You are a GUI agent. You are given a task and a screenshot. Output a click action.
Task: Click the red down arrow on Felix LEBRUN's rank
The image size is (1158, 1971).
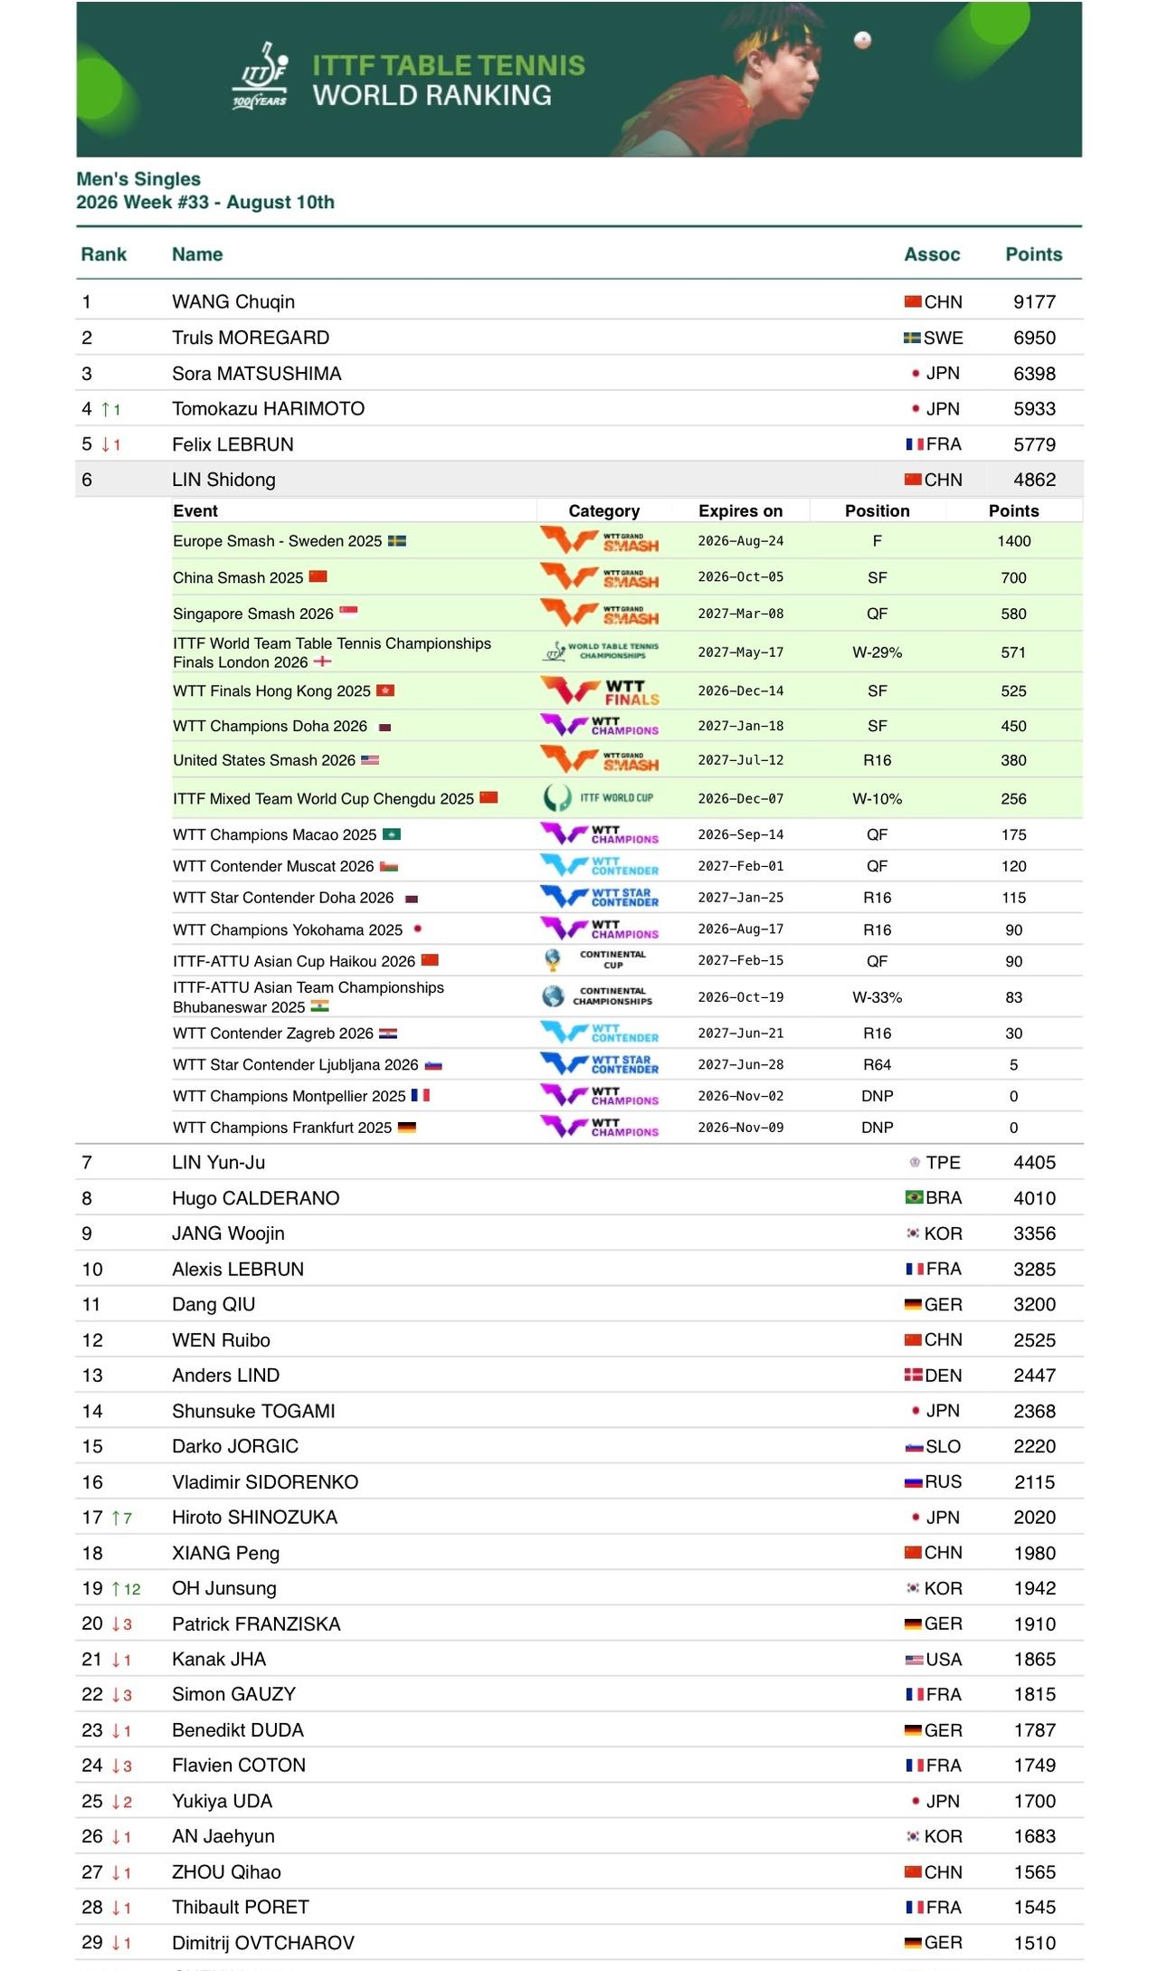(x=106, y=444)
